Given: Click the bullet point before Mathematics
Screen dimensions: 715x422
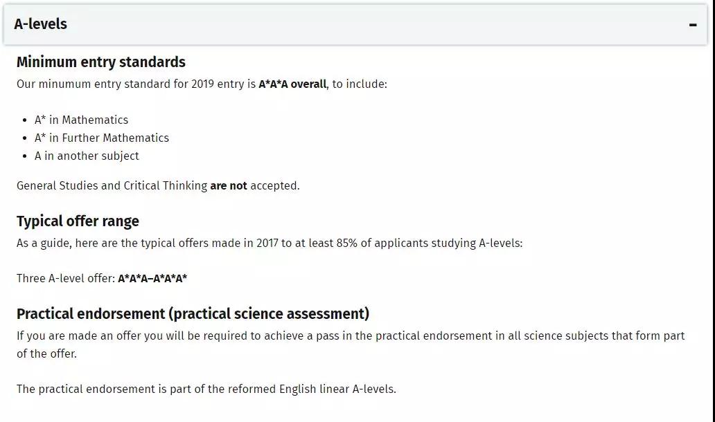Looking at the screenshot, I should point(25,120).
